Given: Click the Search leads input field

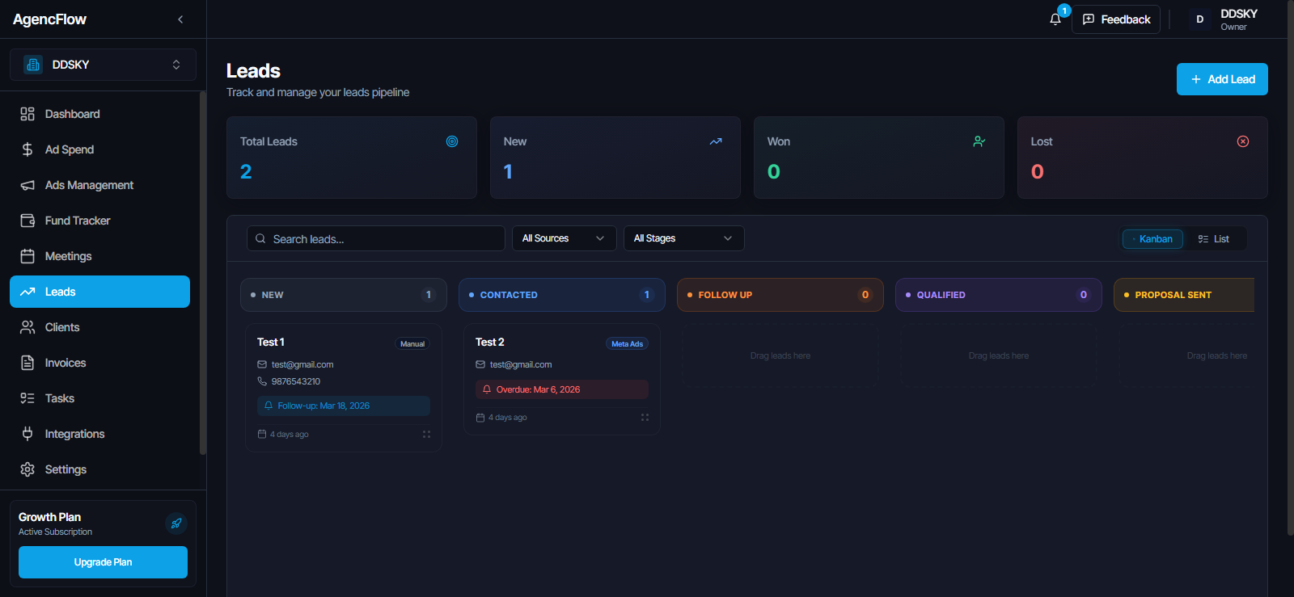Looking at the screenshot, I should pos(376,238).
